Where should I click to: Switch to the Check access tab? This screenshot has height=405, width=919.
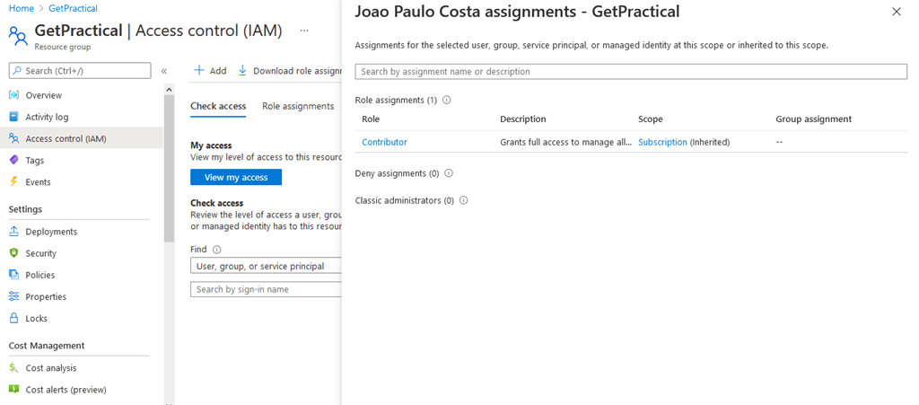point(218,106)
